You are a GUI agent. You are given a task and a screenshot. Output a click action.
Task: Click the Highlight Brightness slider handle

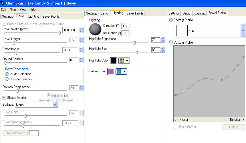(x=135, y=43)
